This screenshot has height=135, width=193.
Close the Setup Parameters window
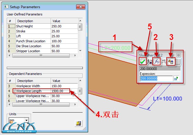(x=81, y=7)
